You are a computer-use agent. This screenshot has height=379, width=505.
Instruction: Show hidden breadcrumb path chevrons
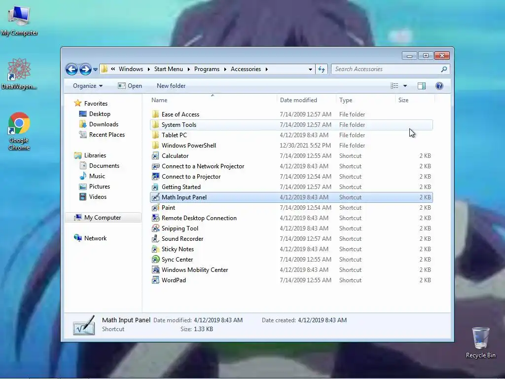pyautogui.click(x=113, y=69)
